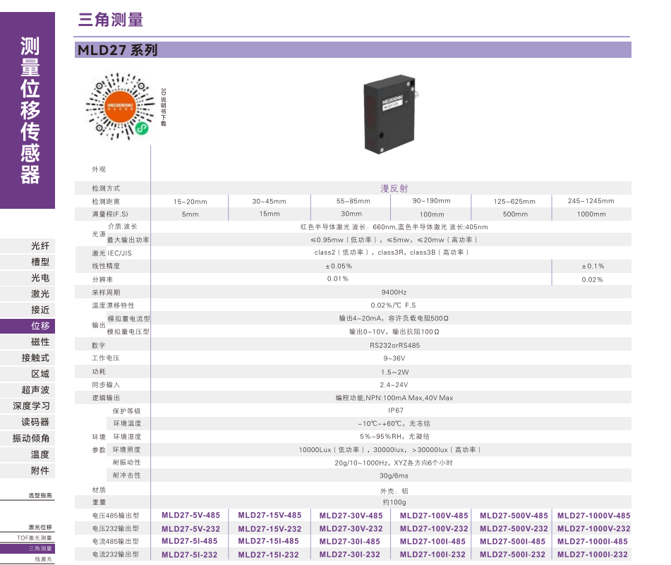Open the 槽型 category tab
Screen dimensions: 671x565
[x=40, y=262]
